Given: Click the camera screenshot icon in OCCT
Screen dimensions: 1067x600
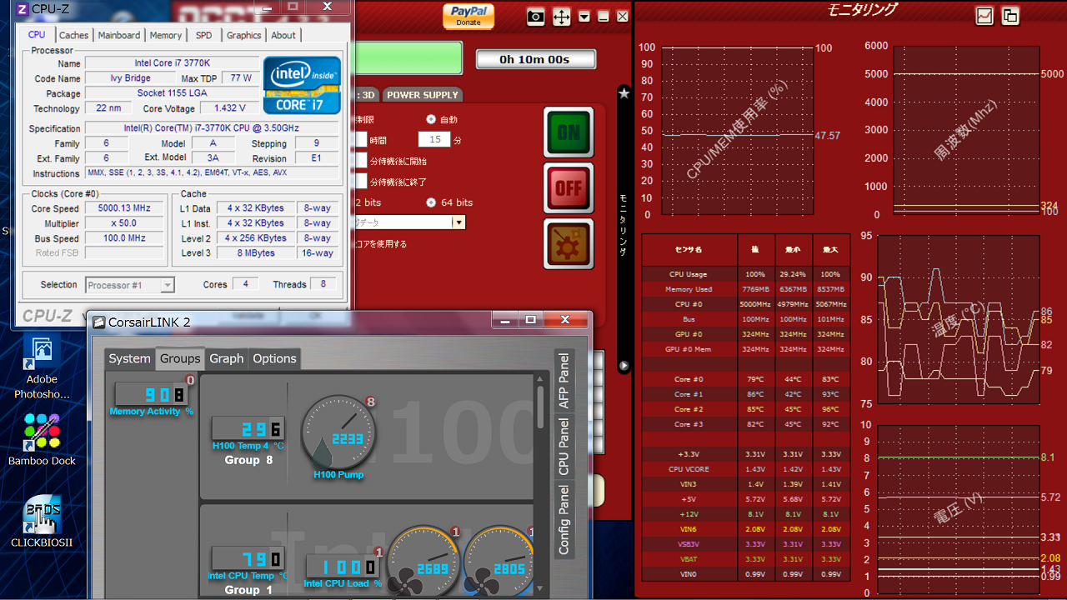Looking at the screenshot, I should [536, 17].
